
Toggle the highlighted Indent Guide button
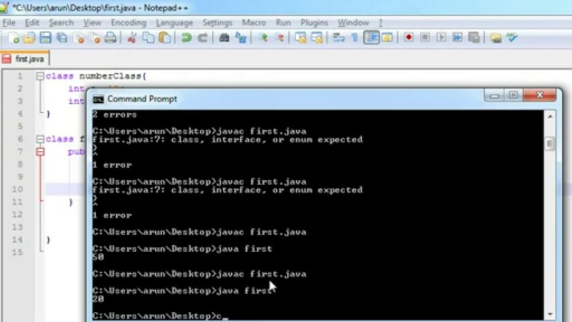(x=371, y=38)
